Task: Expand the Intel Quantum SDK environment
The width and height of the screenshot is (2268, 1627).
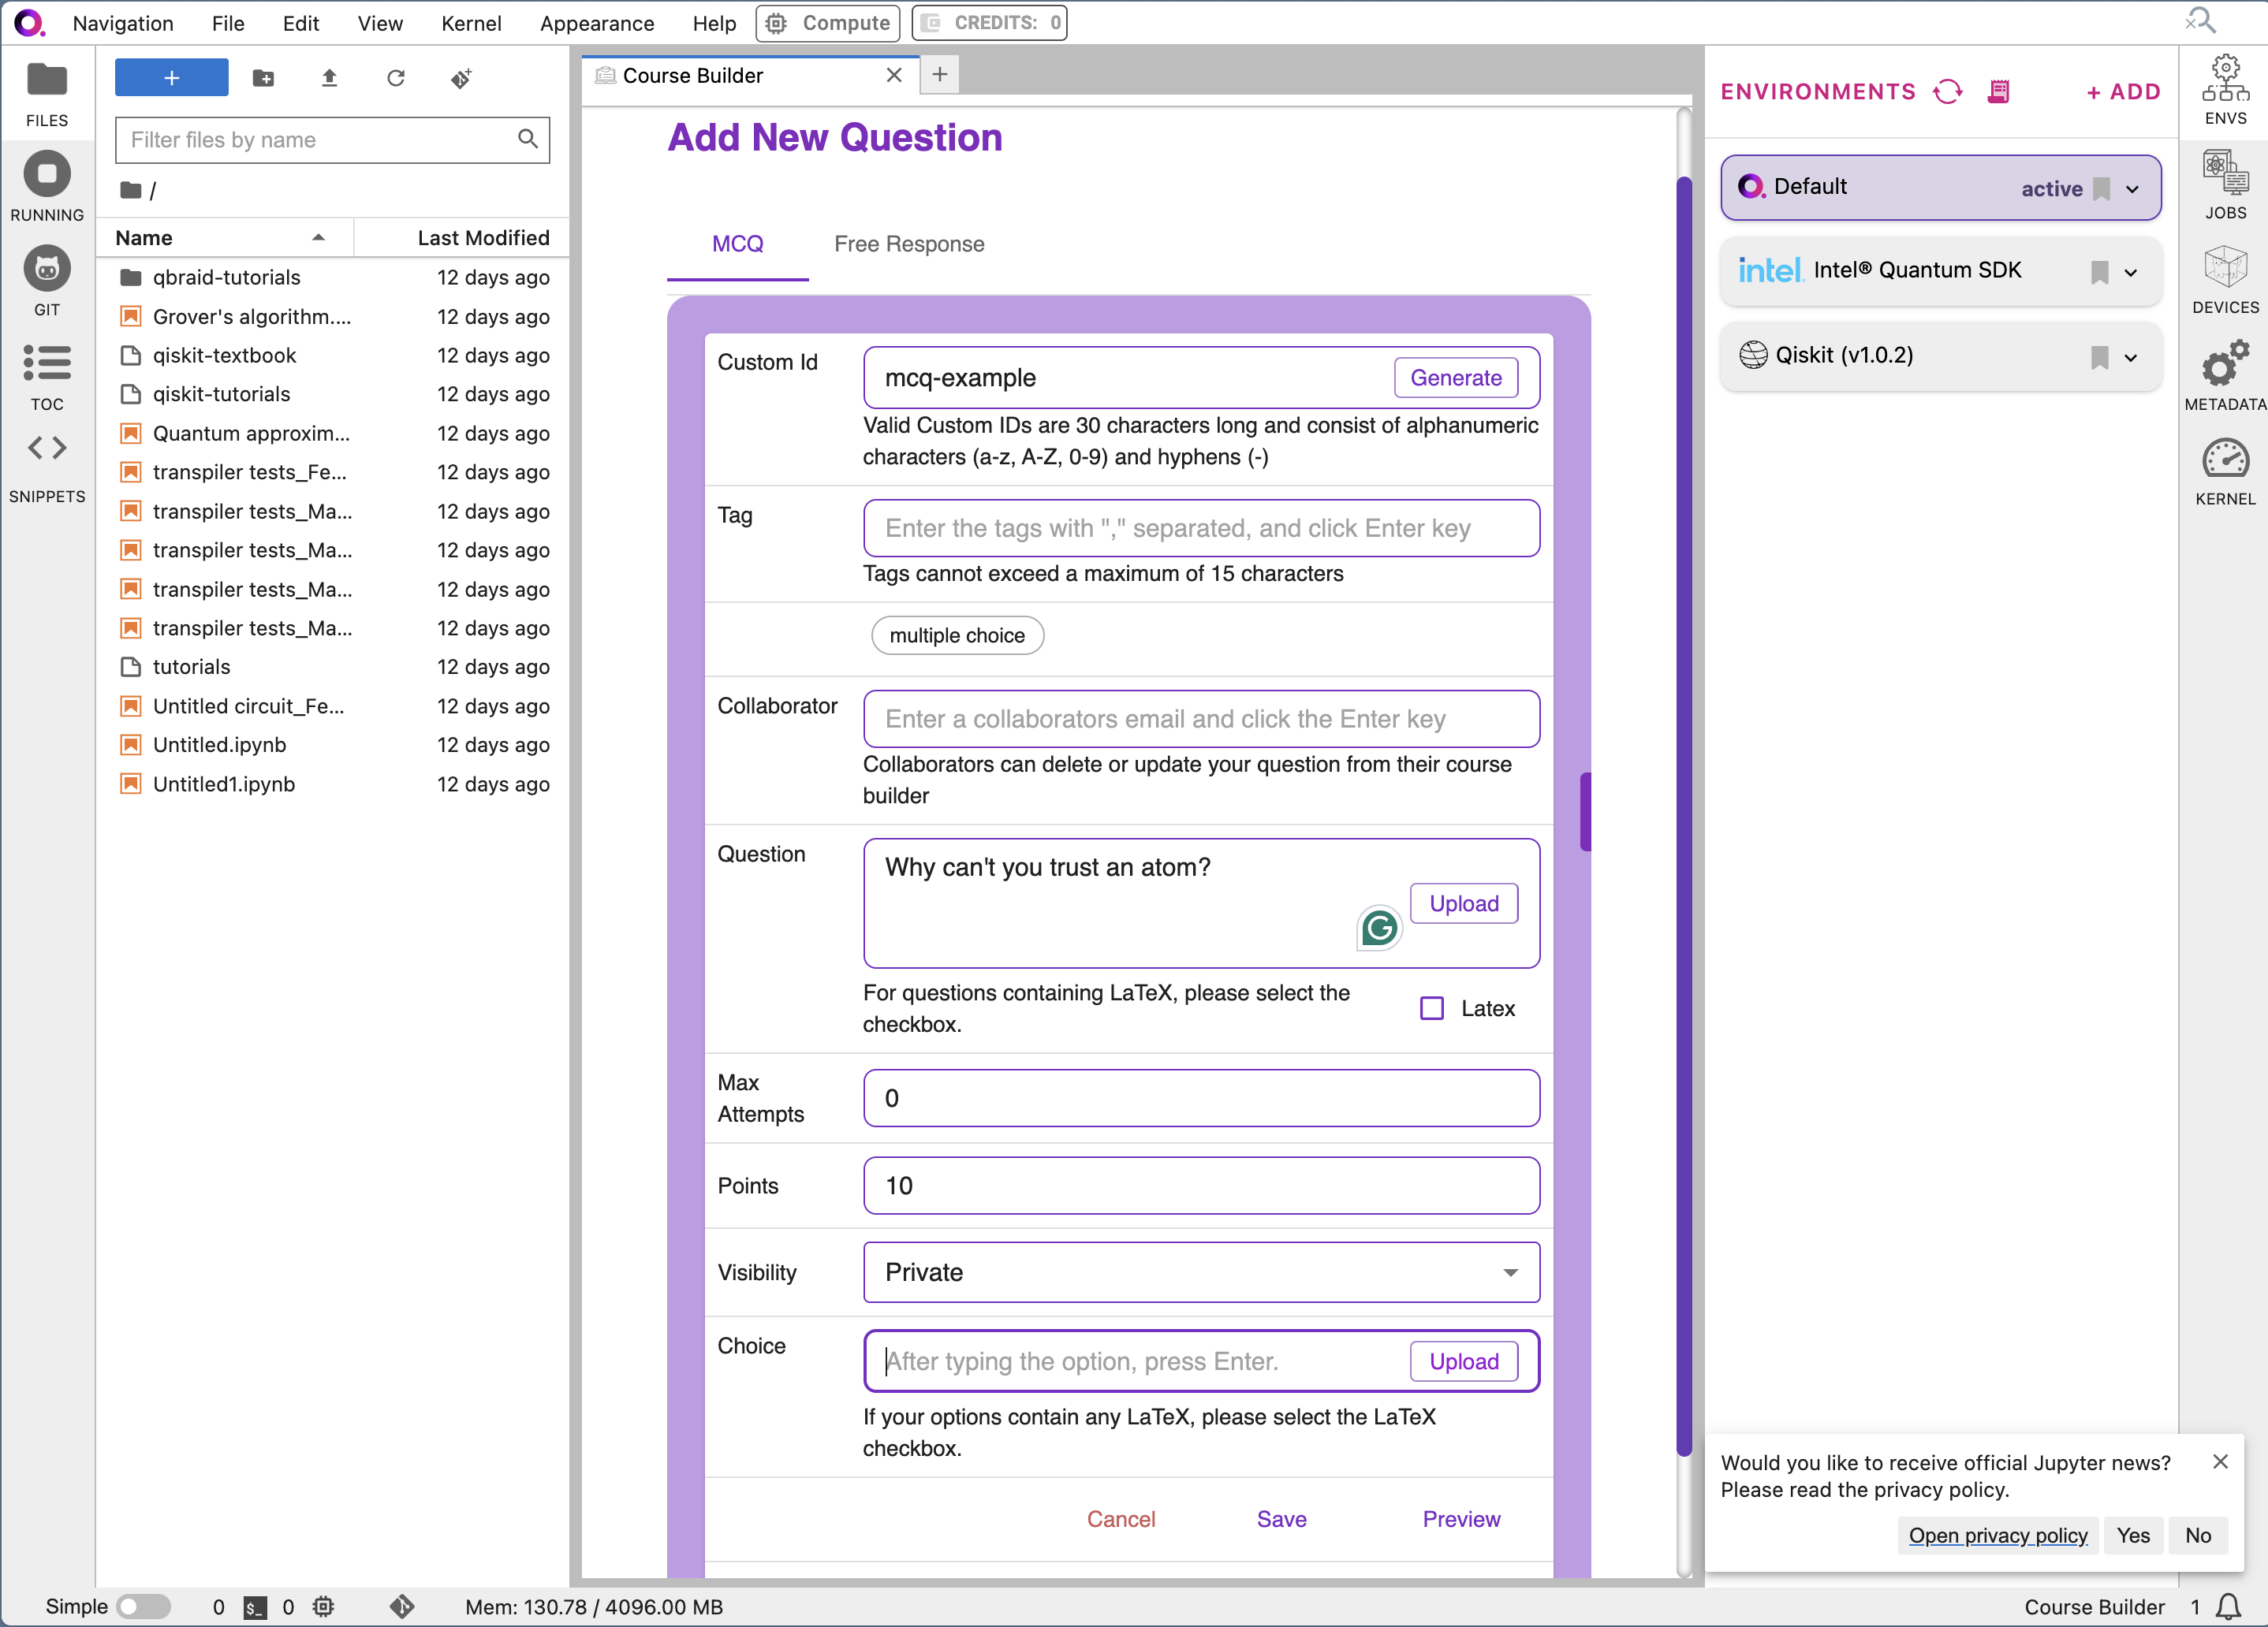Action: click(x=2130, y=272)
